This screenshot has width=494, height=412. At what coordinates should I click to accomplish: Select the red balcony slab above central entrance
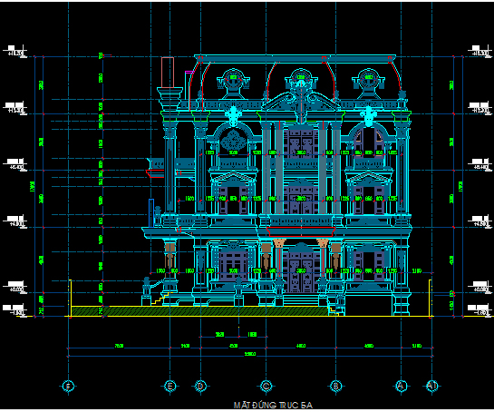pos(301,231)
